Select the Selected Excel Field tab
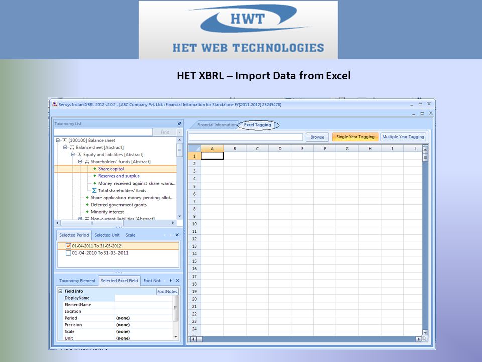 tap(119, 281)
